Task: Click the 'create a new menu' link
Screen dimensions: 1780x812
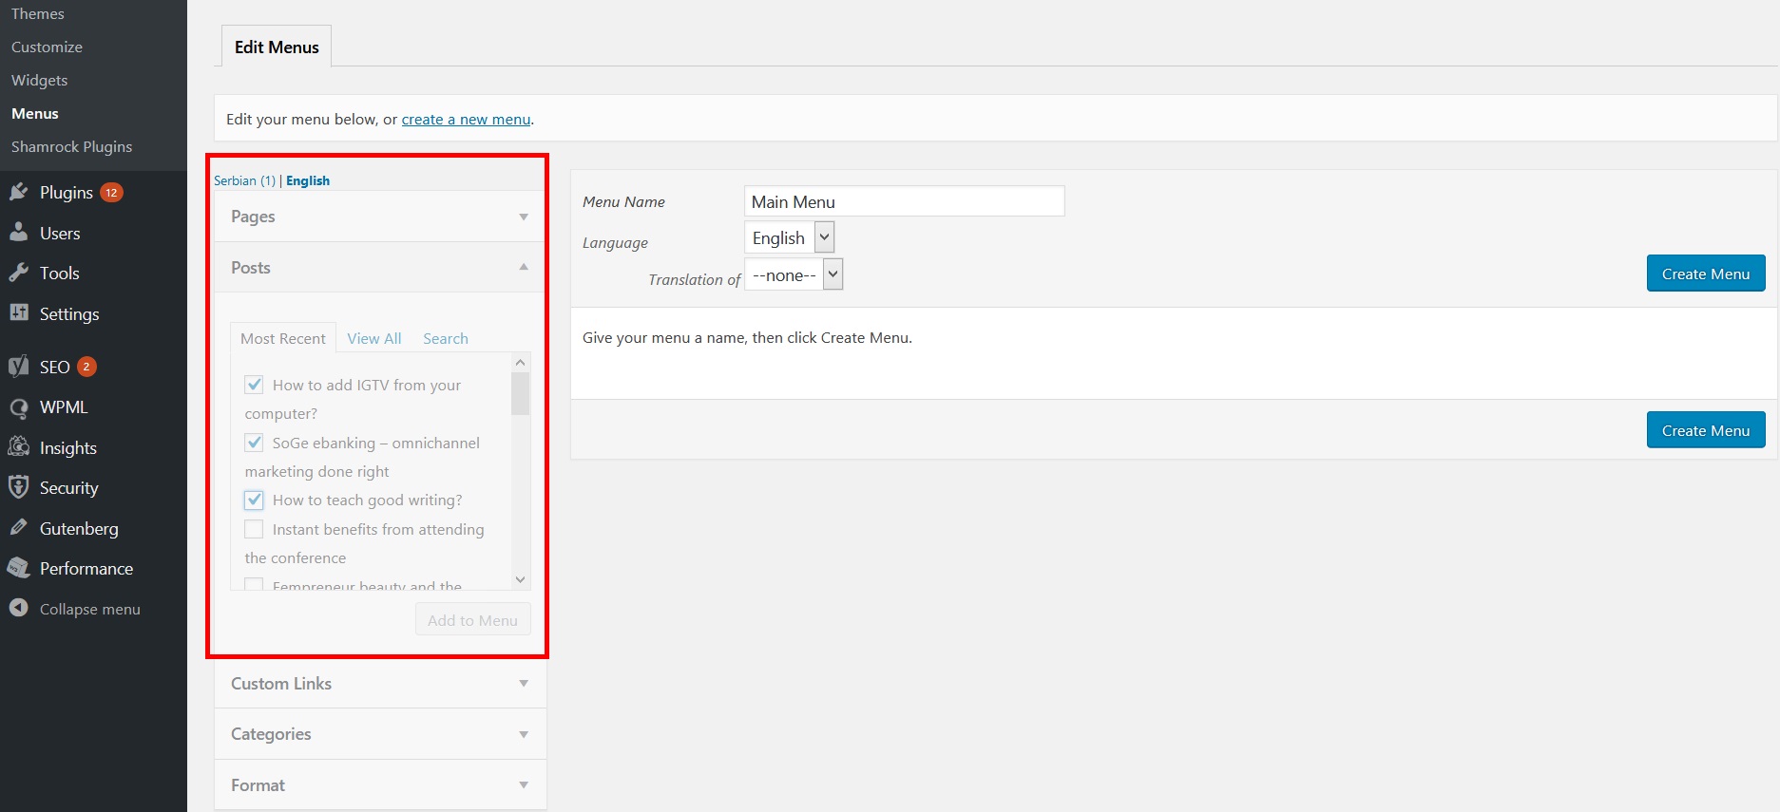Action: (x=466, y=119)
